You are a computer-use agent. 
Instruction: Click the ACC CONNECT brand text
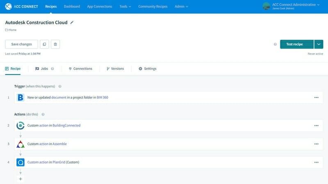(x=26, y=7)
